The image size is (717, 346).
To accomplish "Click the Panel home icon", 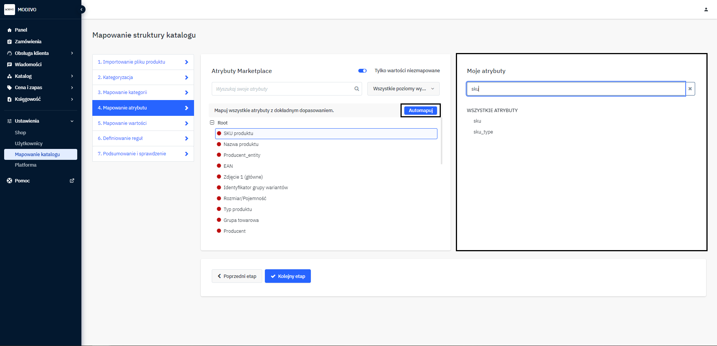I will pos(9,30).
